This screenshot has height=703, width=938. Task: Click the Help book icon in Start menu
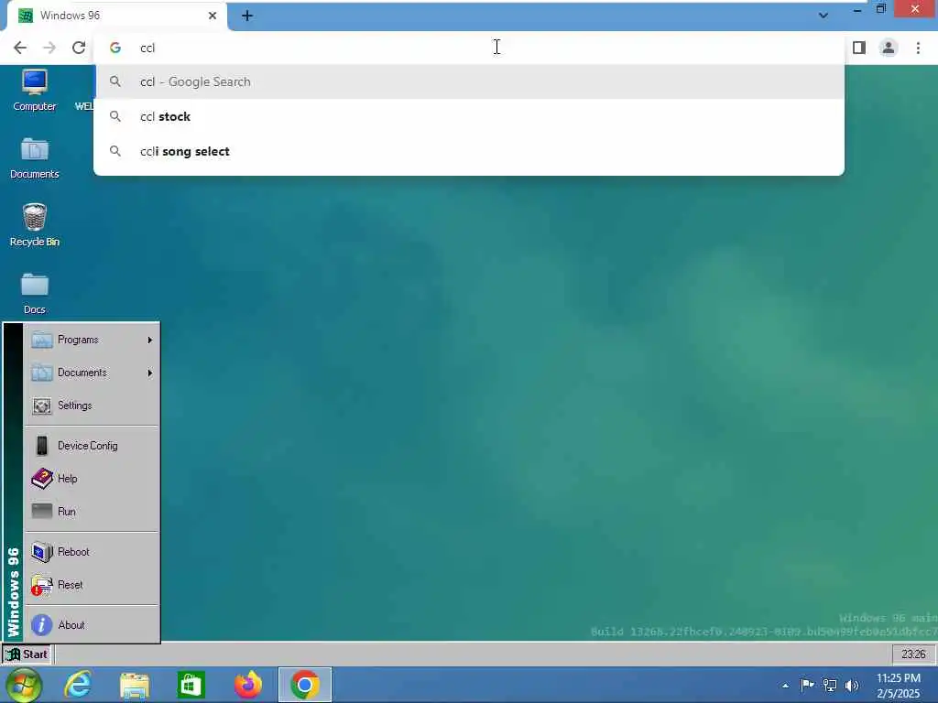(x=42, y=479)
